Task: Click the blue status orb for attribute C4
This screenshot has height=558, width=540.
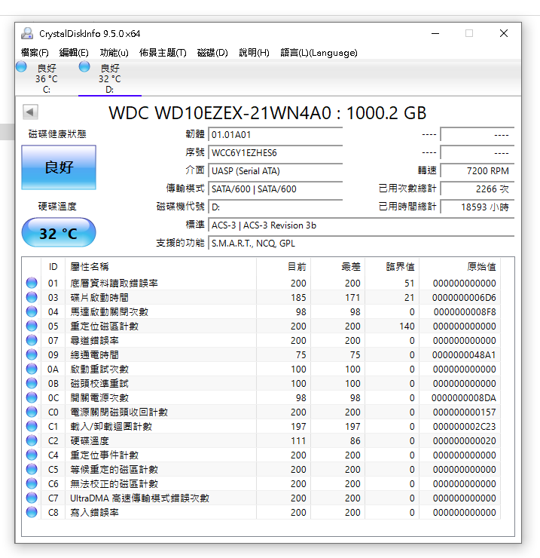Action: [x=32, y=455]
